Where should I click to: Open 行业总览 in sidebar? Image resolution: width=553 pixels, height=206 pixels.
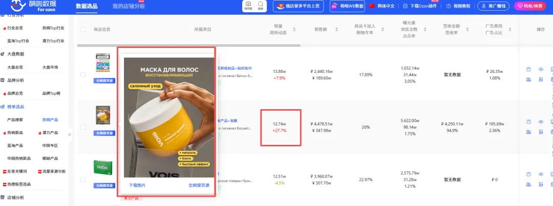click(15, 28)
